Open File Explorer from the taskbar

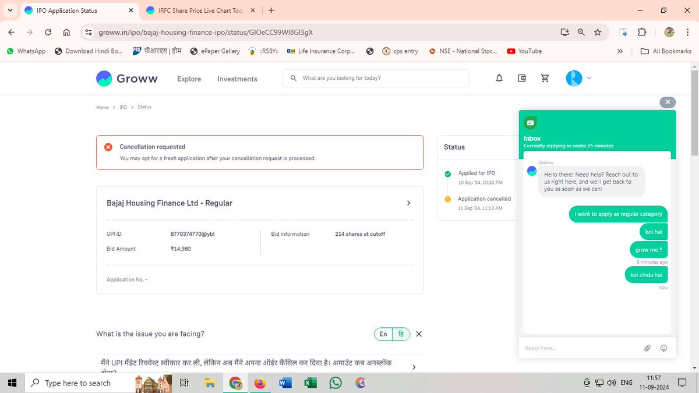pyautogui.click(x=210, y=383)
